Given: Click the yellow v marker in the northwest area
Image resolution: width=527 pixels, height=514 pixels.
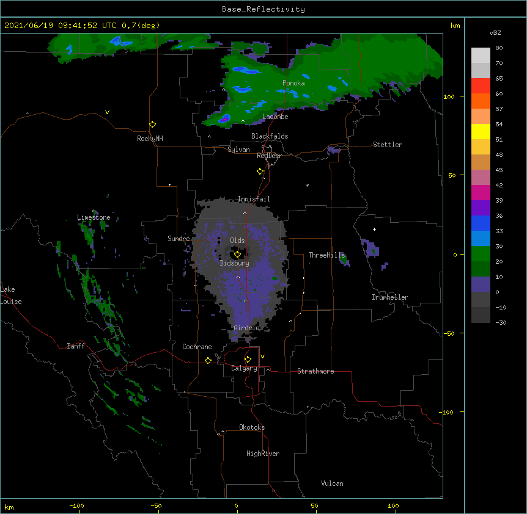Looking at the screenshot, I should point(107,112).
